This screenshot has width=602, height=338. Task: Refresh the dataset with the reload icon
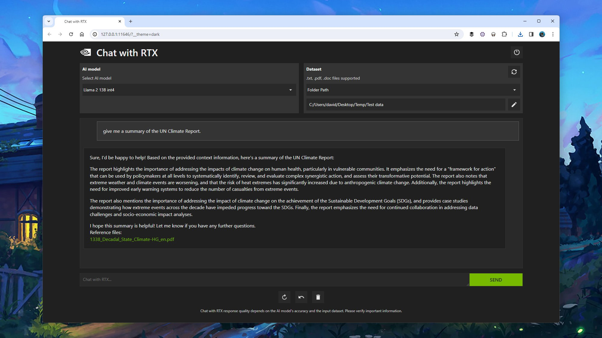coord(514,72)
